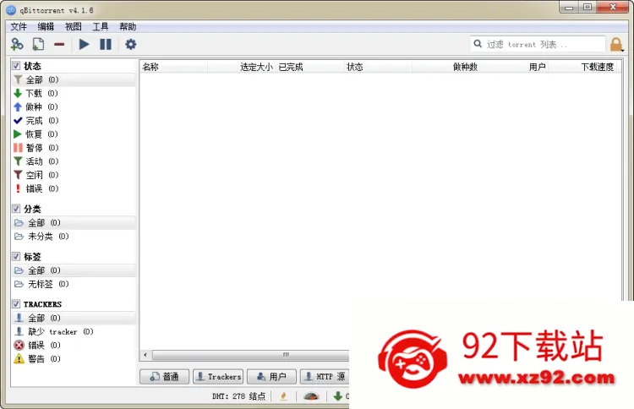Select the 恢复 (0) status filter
The image size is (634, 409).
(74, 134)
